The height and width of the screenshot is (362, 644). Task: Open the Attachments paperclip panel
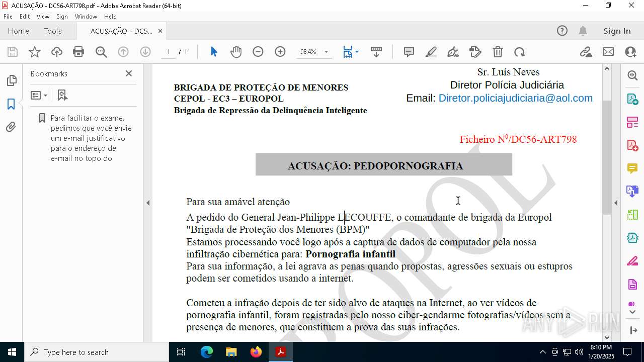(x=11, y=127)
